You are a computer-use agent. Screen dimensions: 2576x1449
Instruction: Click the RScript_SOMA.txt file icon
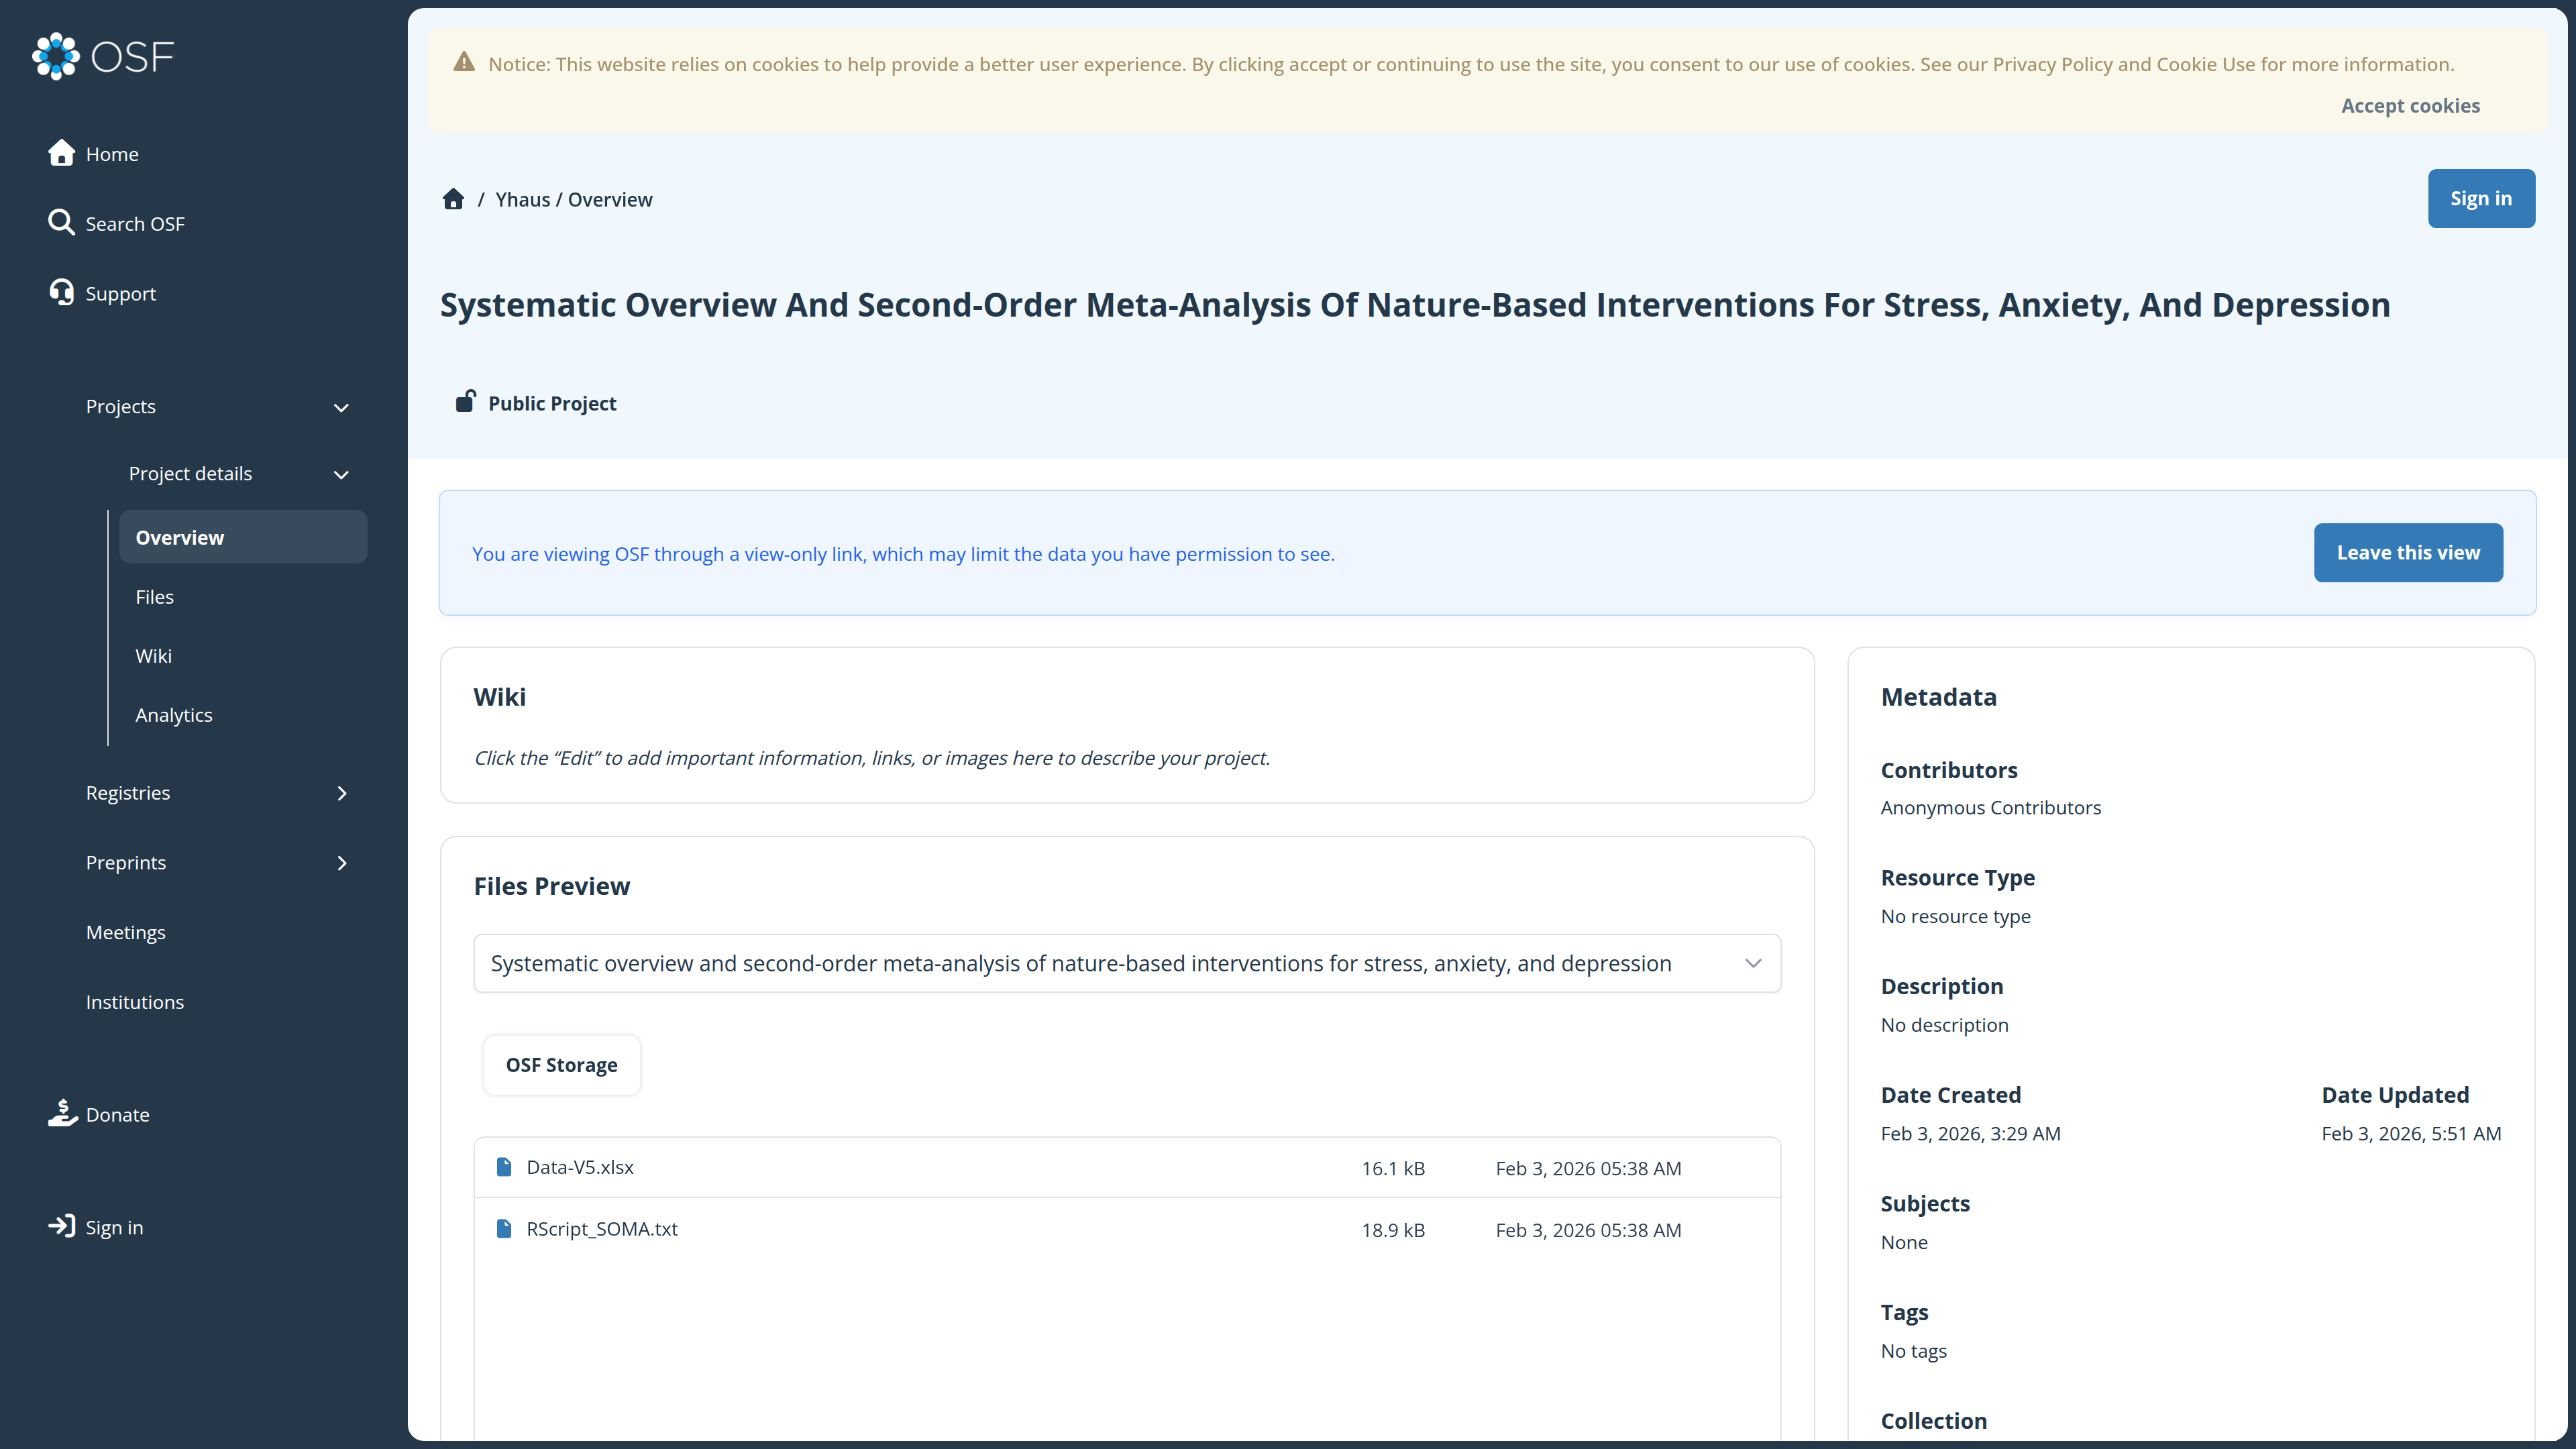(504, 1229)
